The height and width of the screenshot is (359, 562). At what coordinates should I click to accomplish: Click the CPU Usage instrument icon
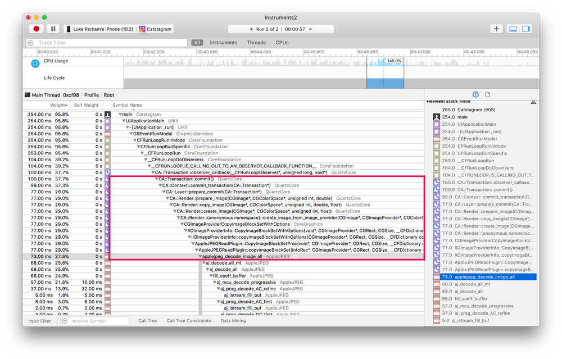[x=35, y=64]
